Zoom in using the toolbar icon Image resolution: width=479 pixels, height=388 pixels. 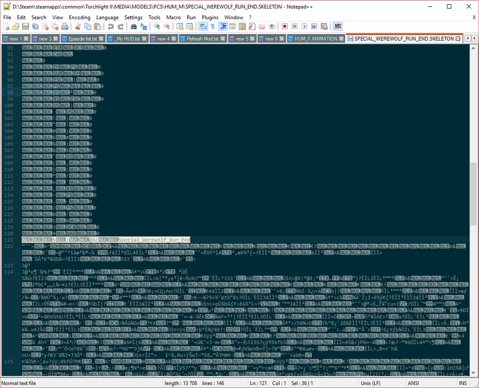(157, 27)
